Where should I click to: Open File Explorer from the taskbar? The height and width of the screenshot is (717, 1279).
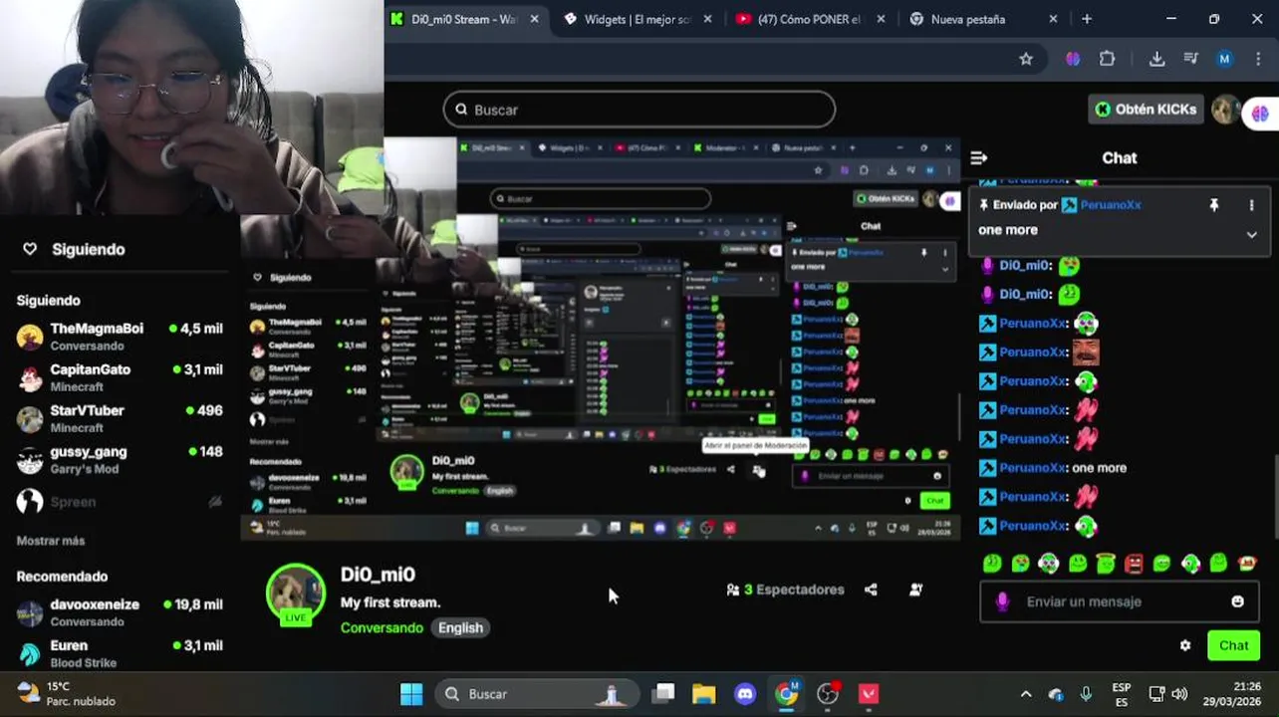click(704, 694)
